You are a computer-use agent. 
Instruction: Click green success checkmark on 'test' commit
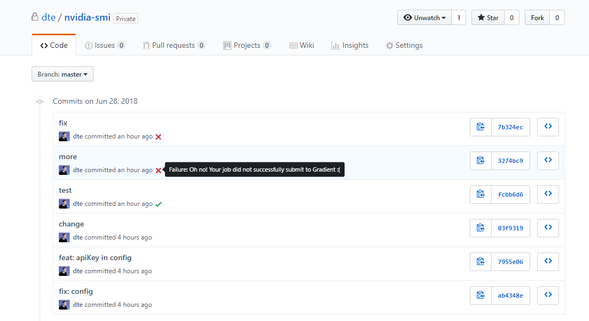pyautogui.click(x=158, y=204)
